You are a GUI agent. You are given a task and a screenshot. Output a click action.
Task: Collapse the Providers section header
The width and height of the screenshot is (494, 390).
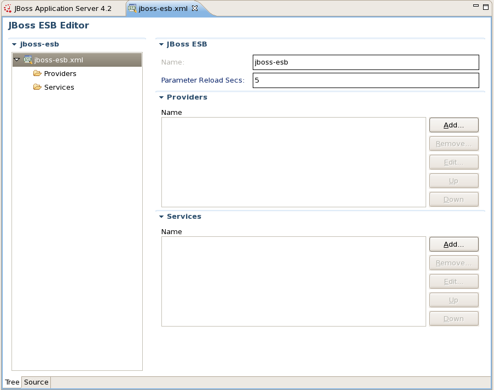click(161, 97)
